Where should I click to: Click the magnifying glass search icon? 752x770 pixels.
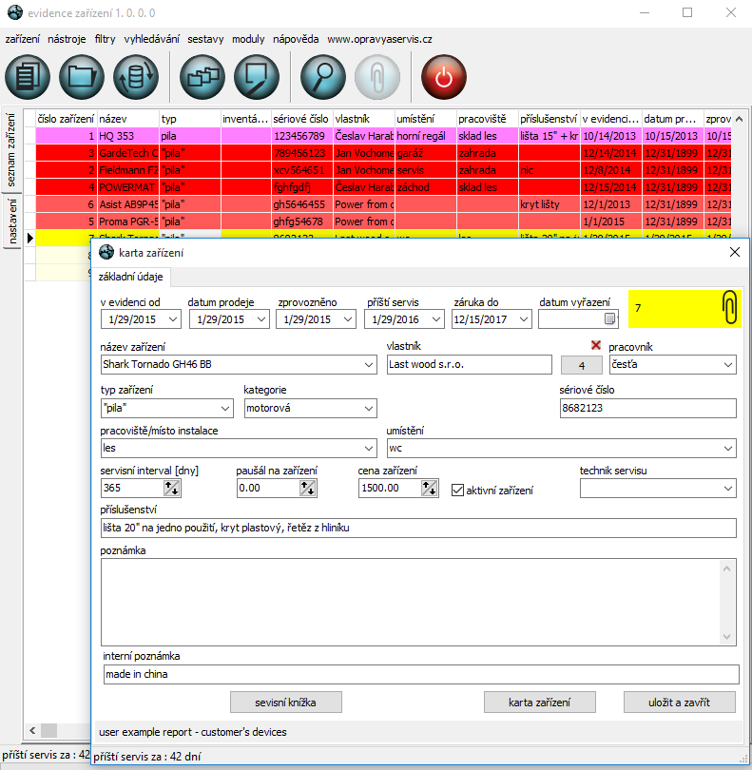coord(323,77)
